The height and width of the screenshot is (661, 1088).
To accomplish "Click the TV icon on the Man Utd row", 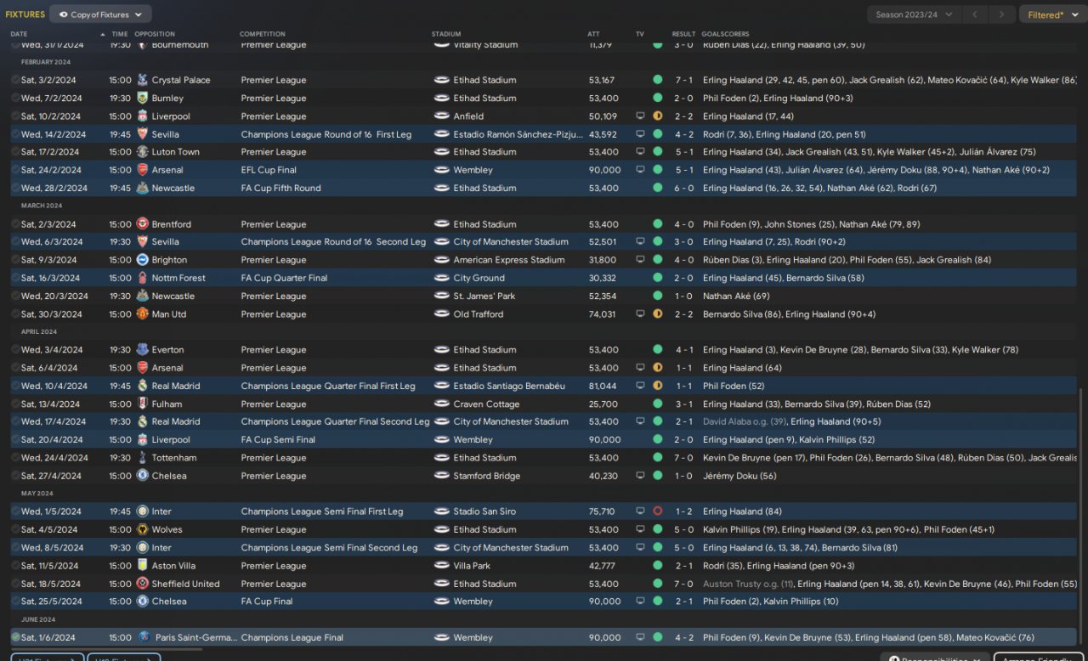I will point(640,314).
